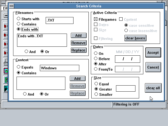Select Contains in the Filenames group
The image size is (168, 126).
tap(27, 24)
